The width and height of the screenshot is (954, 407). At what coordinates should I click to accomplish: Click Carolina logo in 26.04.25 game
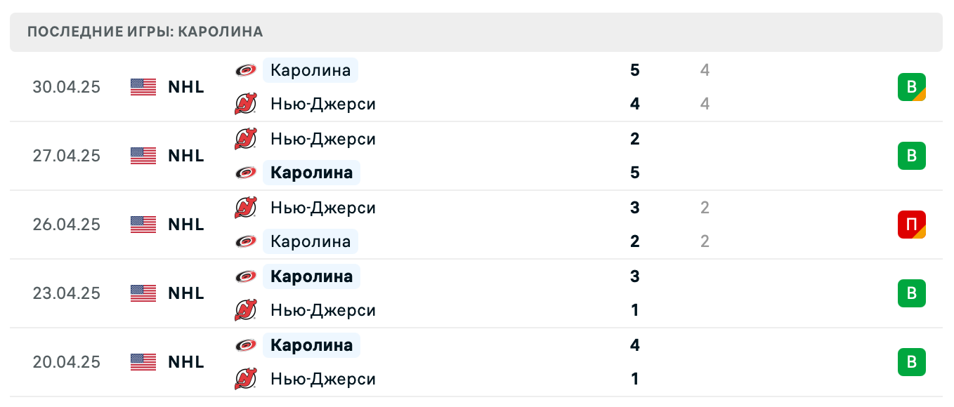pos(246,241)
